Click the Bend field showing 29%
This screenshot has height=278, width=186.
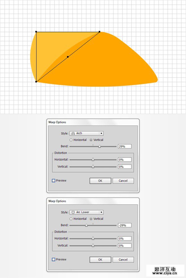pos(125,146)
